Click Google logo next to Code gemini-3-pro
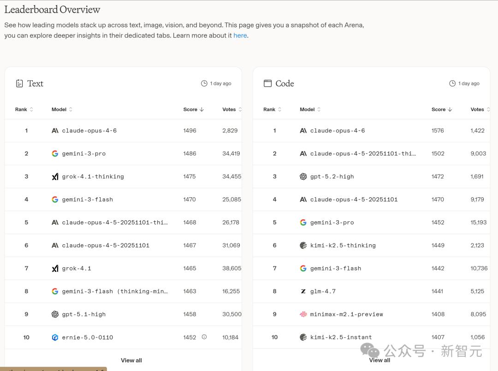This screenshot has height=371, width=498. point(303,223)
